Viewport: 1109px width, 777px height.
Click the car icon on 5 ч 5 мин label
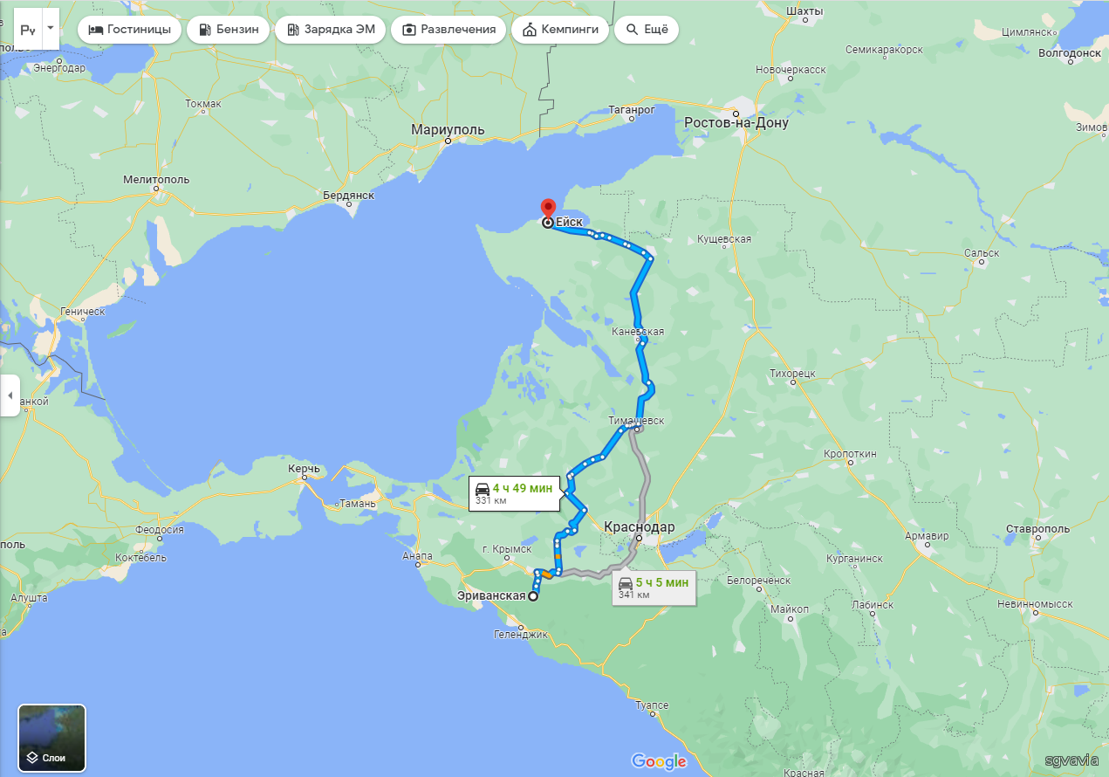click(626, 582)
